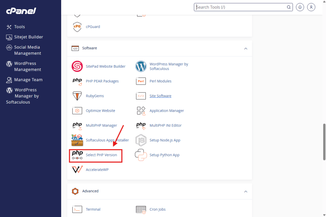This screenshot has width=326, height=217.
Task: Collapse the Software section
Action: click(x=245, y=49)
